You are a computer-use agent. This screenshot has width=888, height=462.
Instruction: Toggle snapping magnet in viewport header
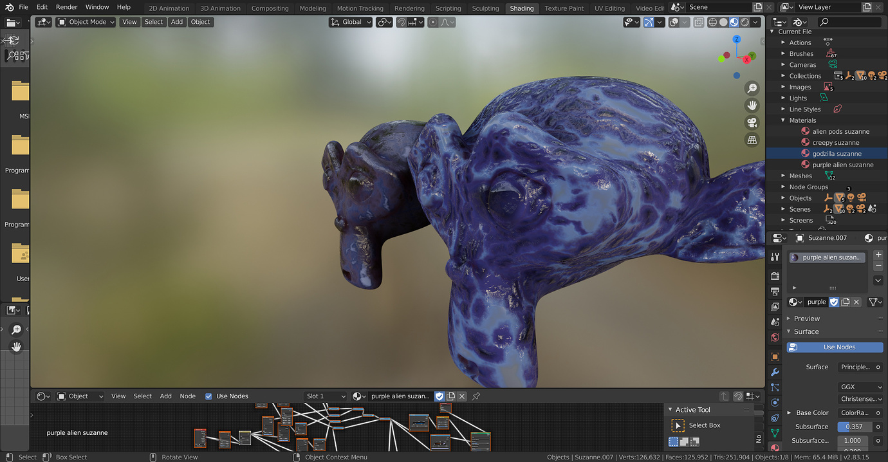tap(402, 22)
